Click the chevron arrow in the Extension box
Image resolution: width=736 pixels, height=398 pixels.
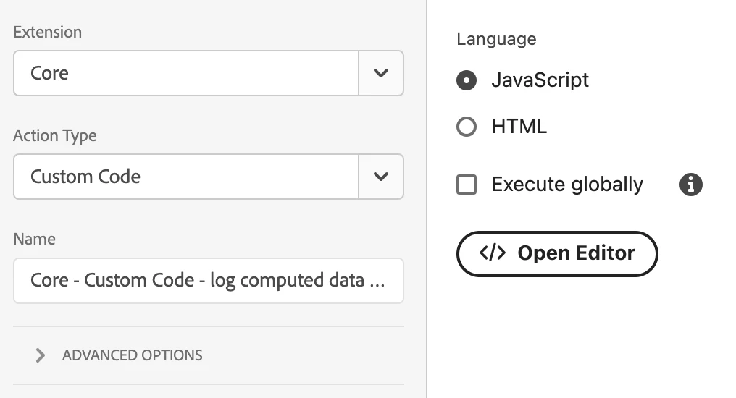(x=381, y=73)
